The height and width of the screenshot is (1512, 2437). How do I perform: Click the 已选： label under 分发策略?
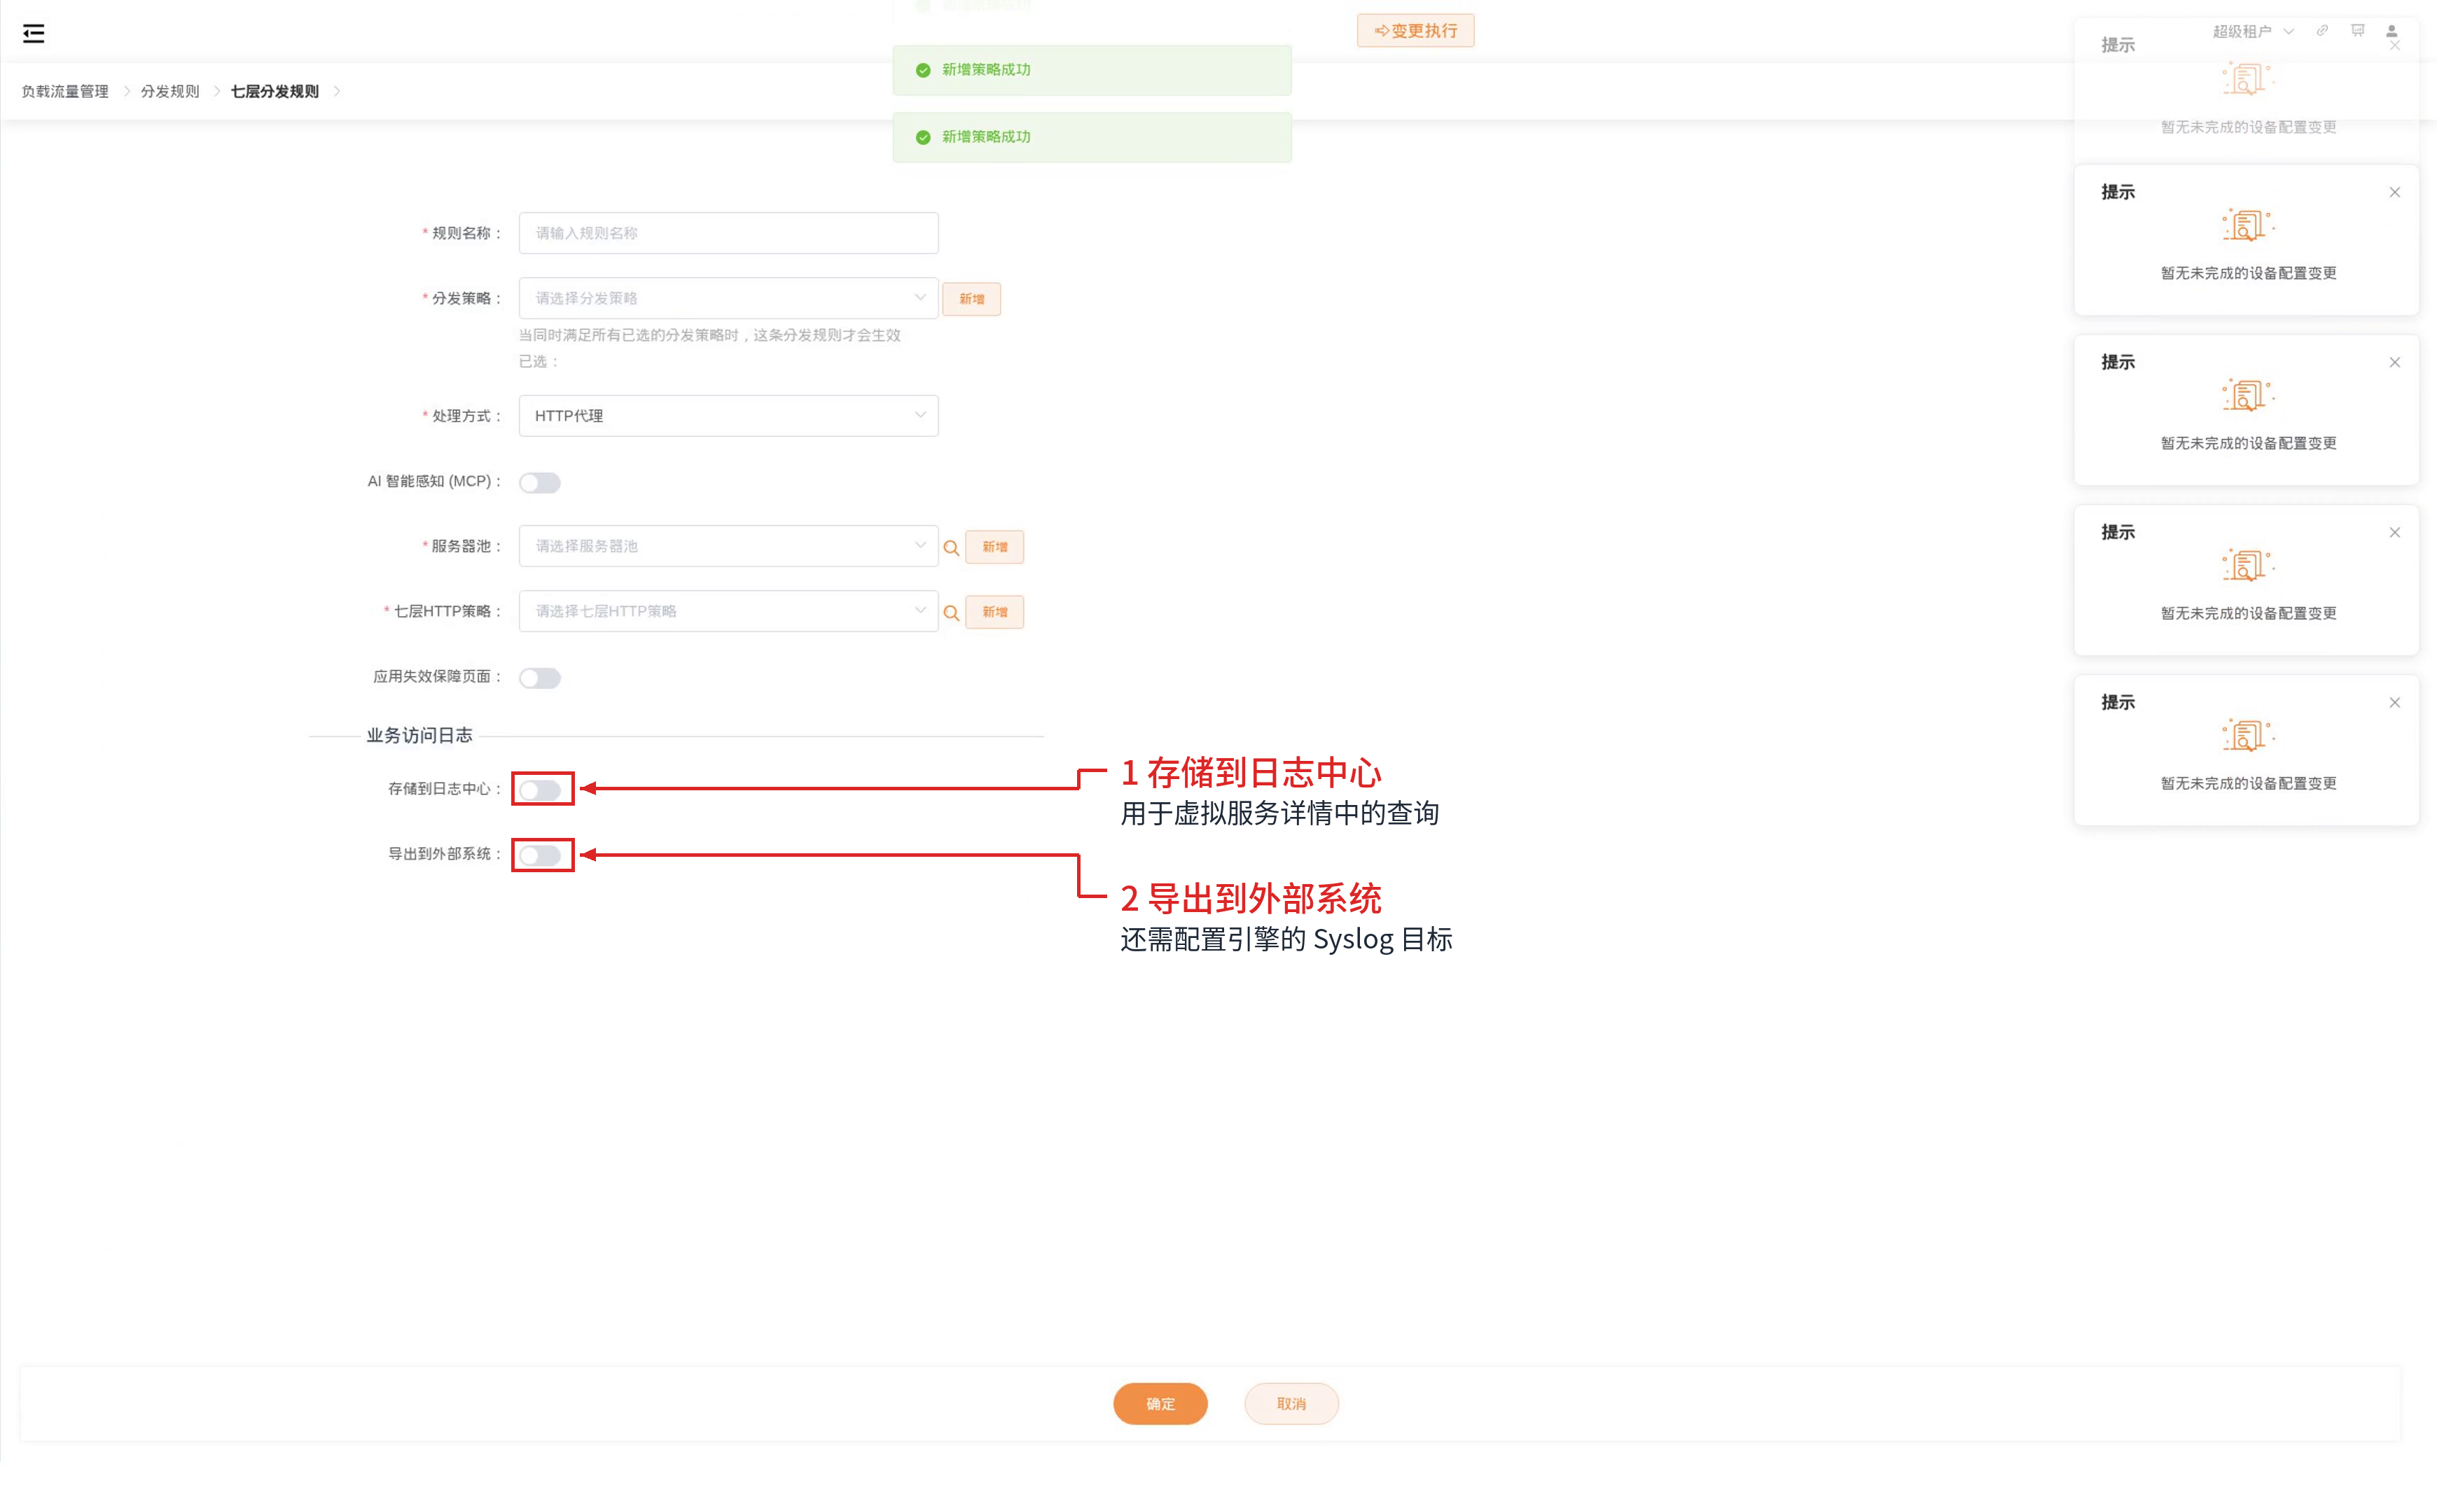[539, 362]
